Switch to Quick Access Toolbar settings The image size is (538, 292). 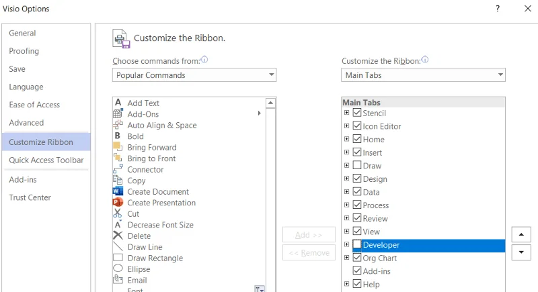tap(46, 160)
